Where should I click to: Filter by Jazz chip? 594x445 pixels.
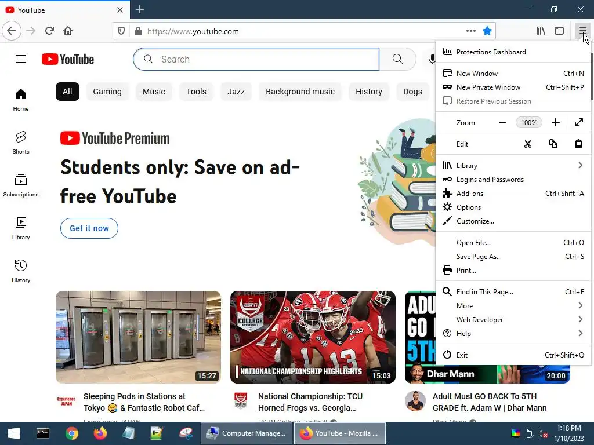pyautogui.click(x=236, y=92)
